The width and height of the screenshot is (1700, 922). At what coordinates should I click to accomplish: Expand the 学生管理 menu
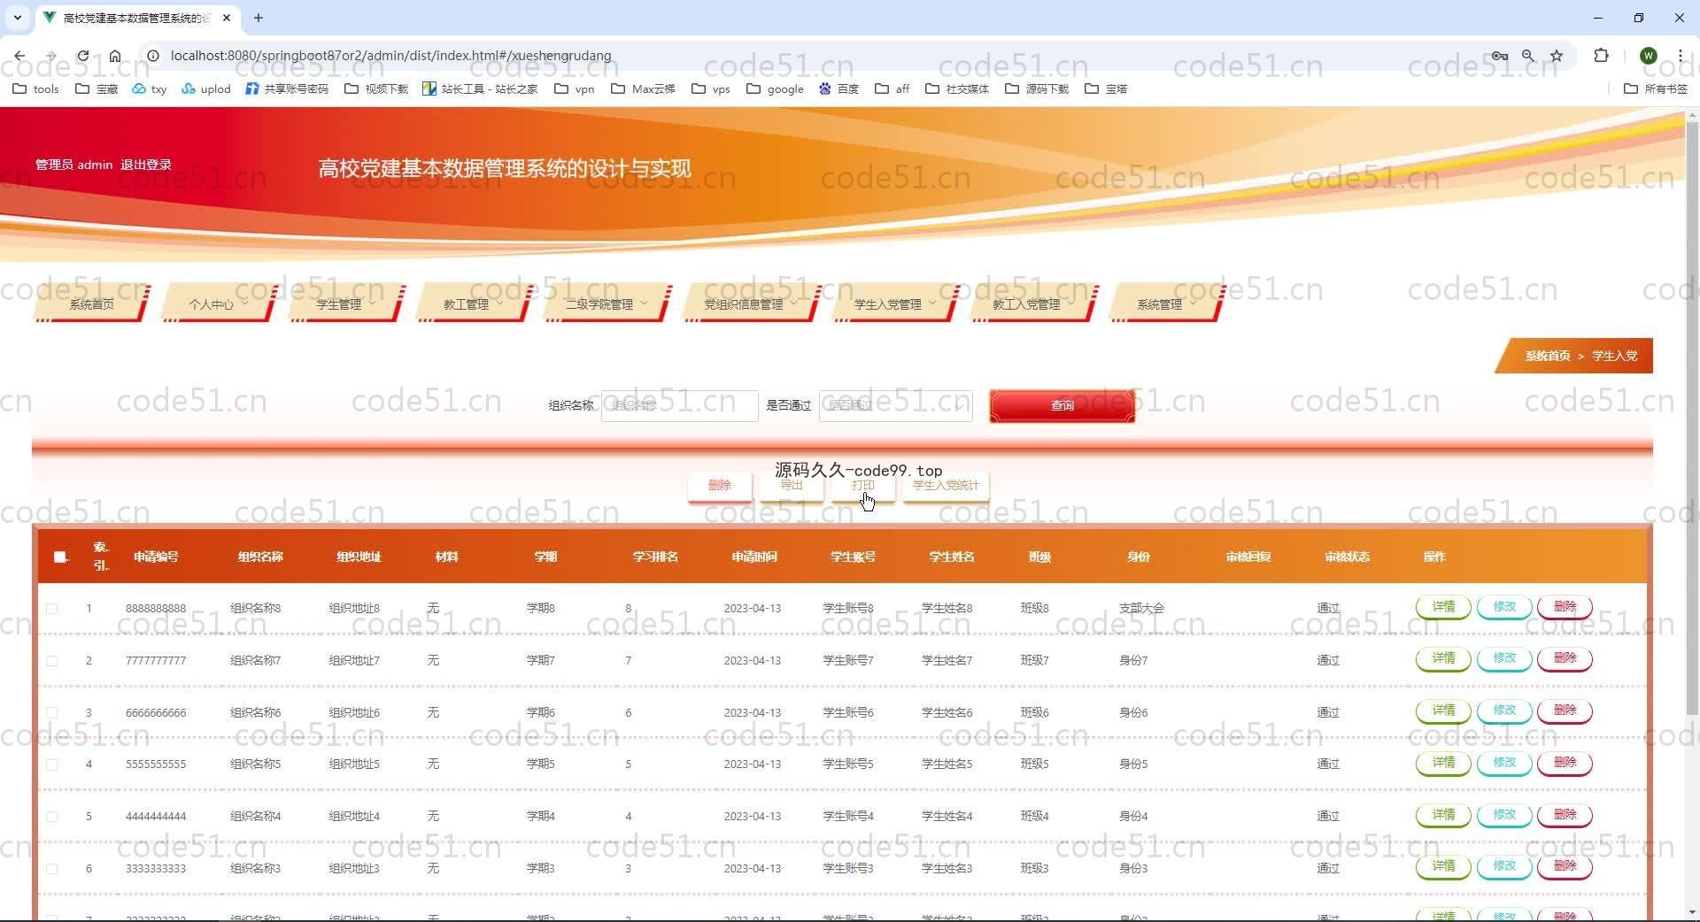click(345, 303)
